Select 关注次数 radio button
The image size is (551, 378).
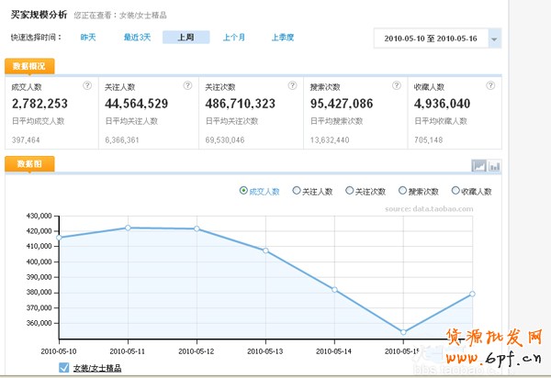[x=349, y=191]
